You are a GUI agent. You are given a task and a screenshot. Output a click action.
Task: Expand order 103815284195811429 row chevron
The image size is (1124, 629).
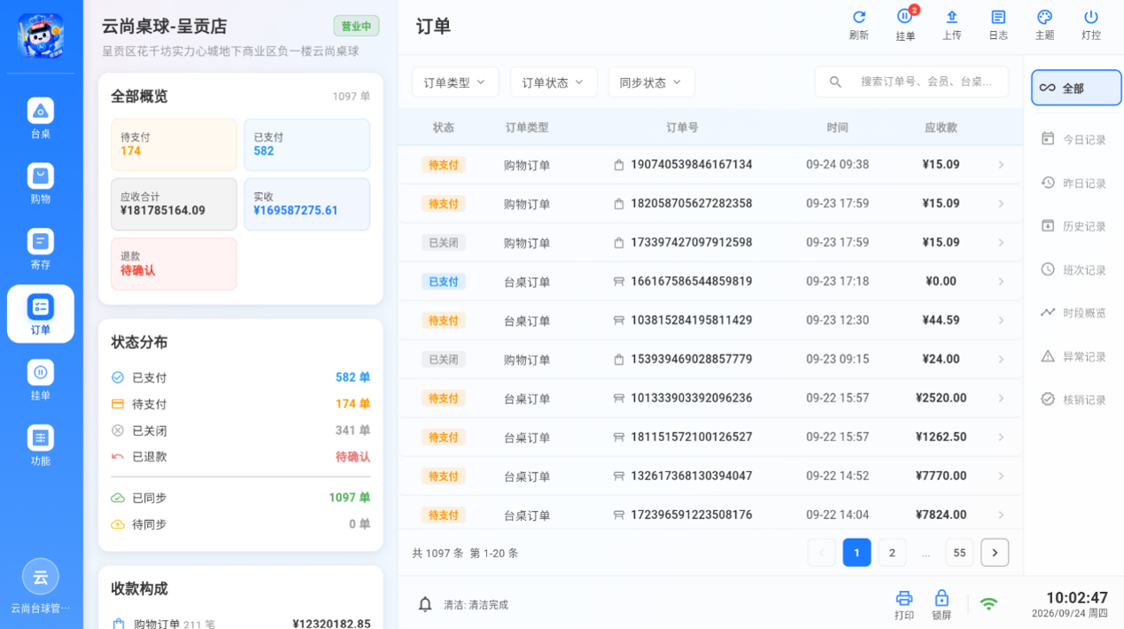tap(1001, 321)
